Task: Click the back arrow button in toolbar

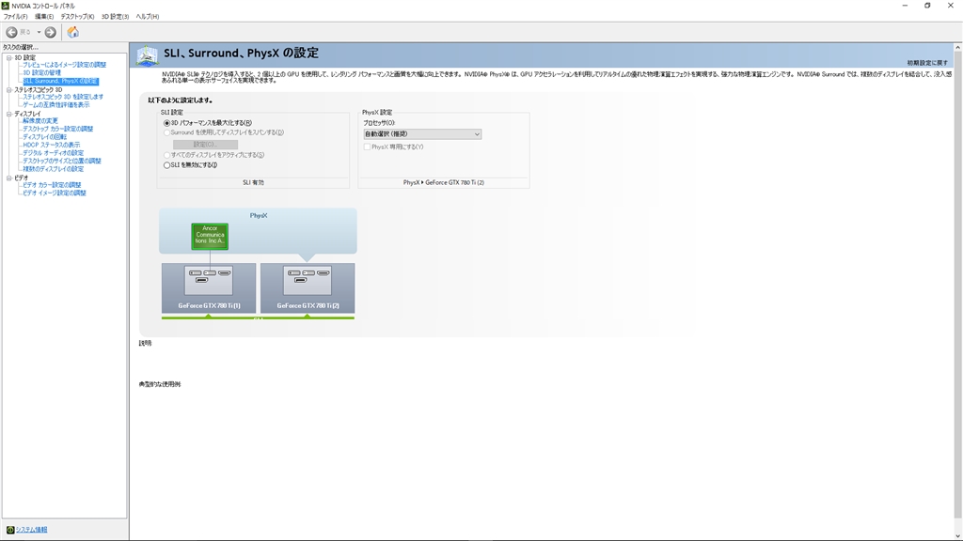Action: click(11, 32)
